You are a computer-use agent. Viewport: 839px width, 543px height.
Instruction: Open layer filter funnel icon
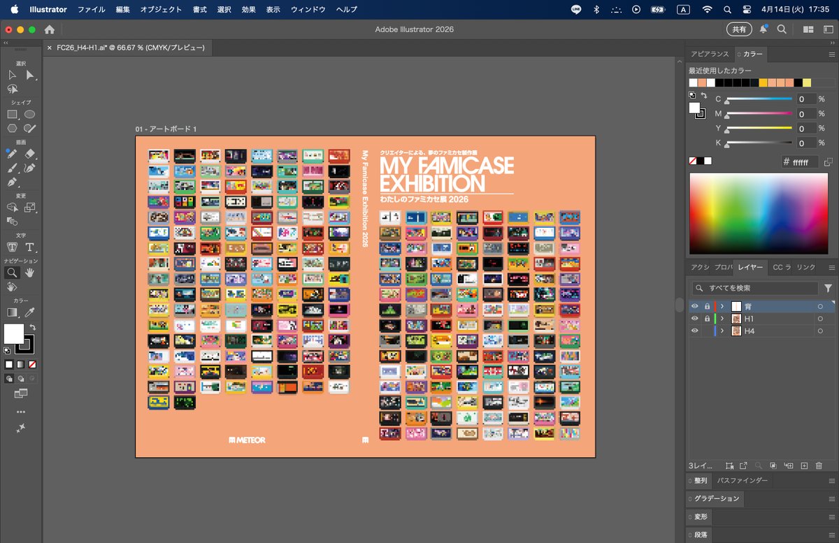point(829,288)
